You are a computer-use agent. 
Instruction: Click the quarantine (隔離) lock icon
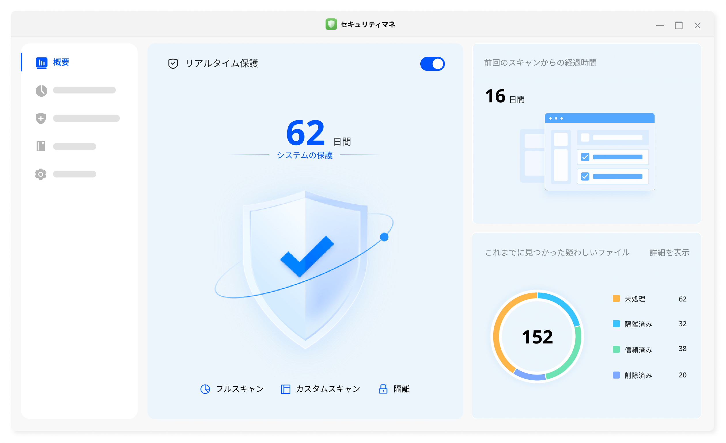pos(383,389)
